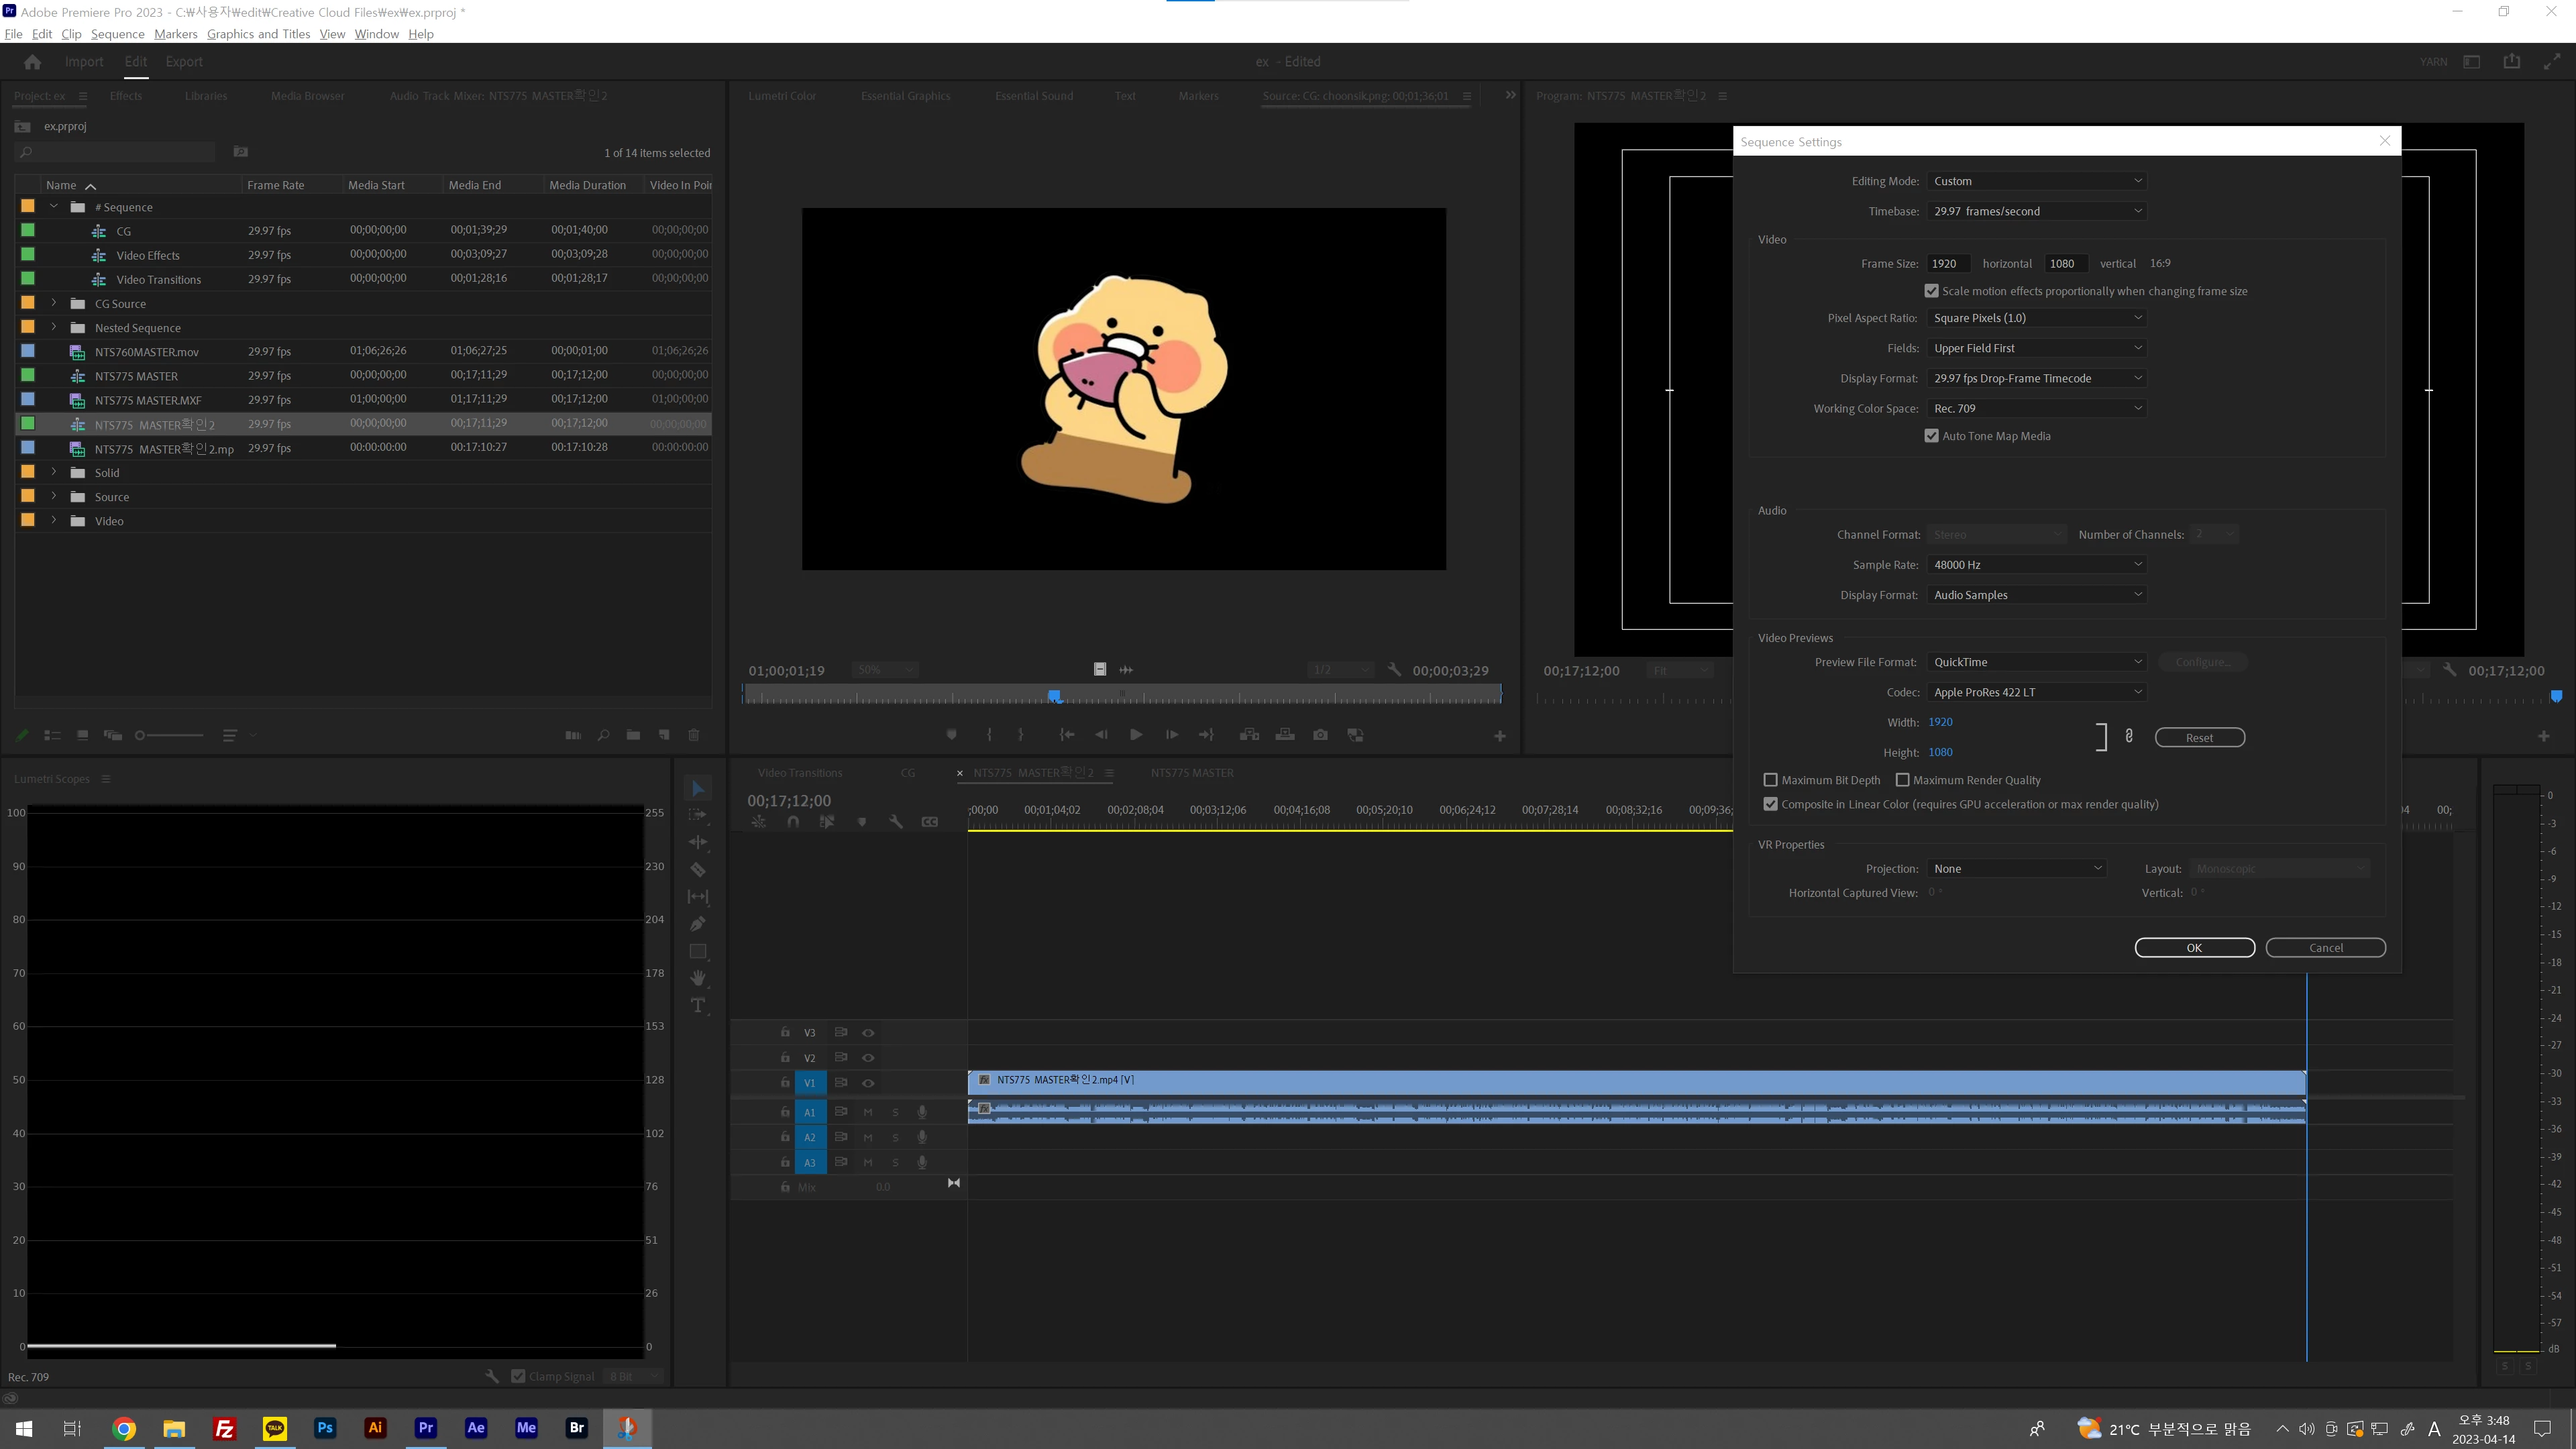This screenshot has height=1449, width=2576.
Task: Click OK in Sequence Settings
Action: click(x=2194, y=948)
